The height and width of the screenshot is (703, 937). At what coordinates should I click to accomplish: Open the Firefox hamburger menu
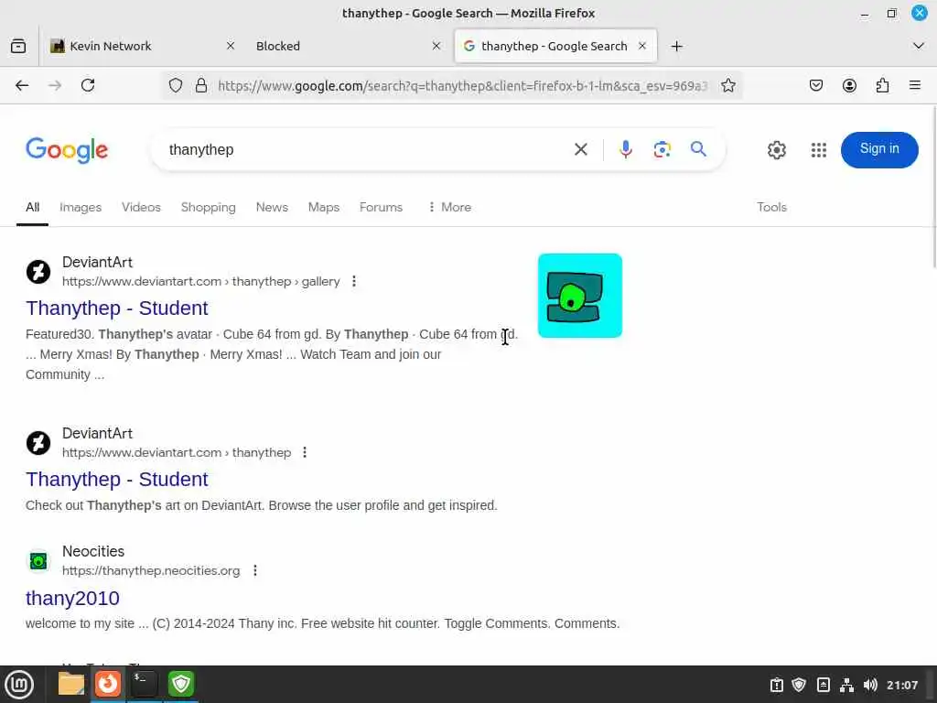point(915,85)
